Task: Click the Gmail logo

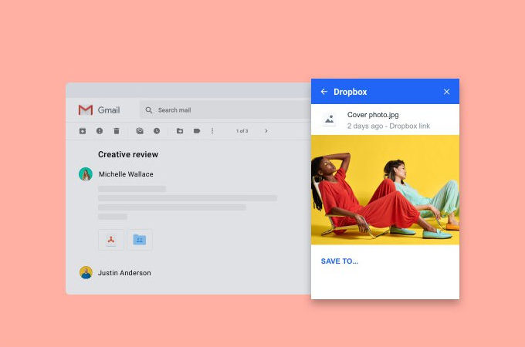Action: click(x=99, y=110)
